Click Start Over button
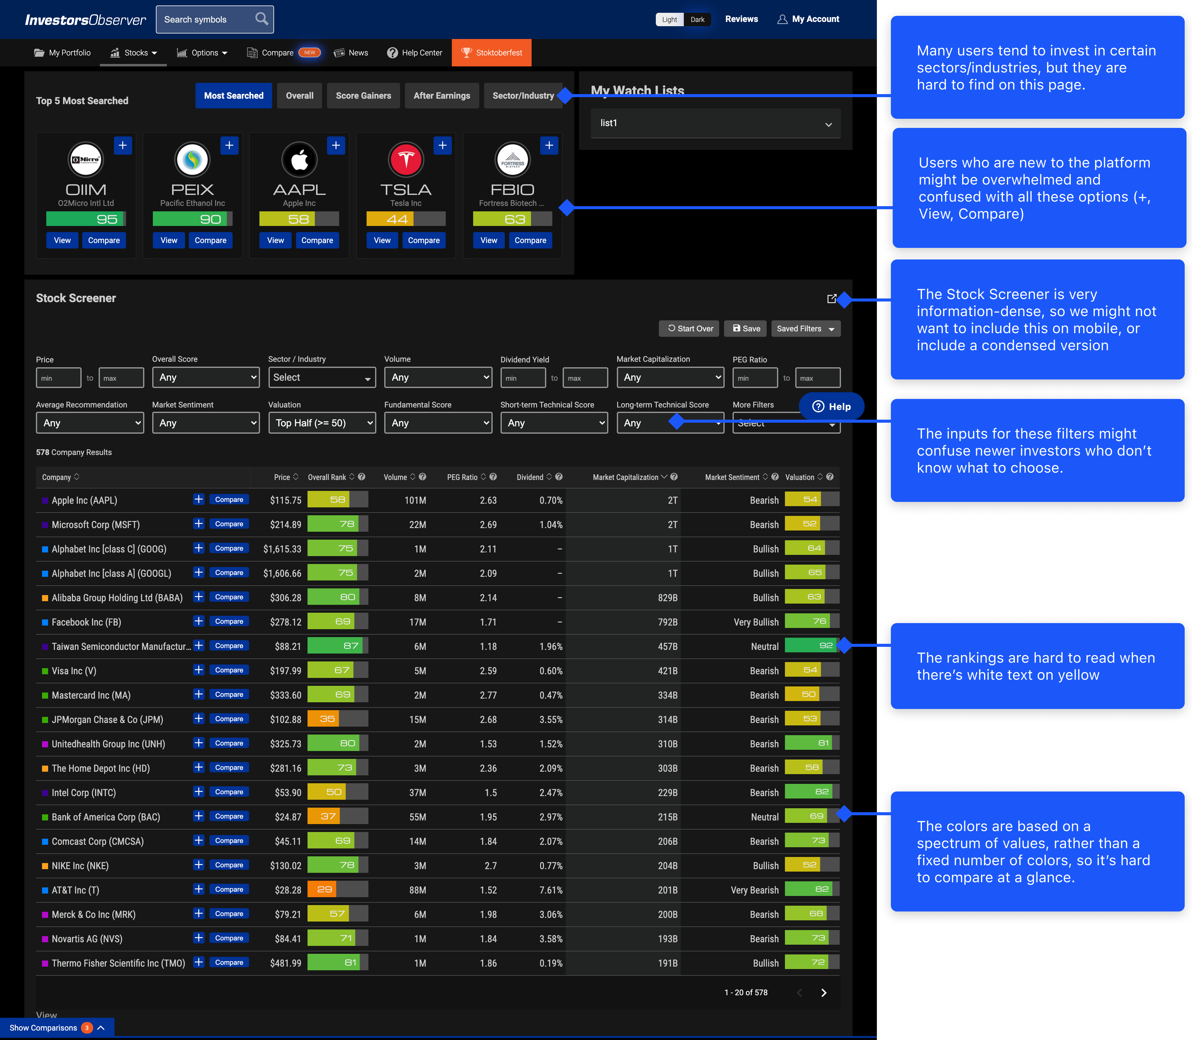Viewport: 1192px width, 1040px height. pyautogui.click(x=689, y=329)
